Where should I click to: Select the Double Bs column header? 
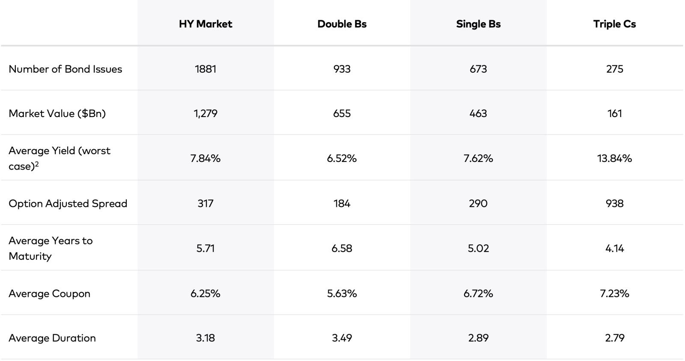tap(342, 24)
